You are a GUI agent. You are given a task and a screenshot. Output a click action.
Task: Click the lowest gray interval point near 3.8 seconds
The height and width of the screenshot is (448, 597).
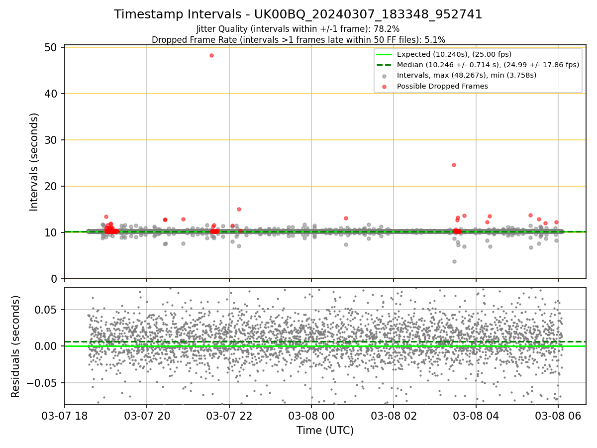click(x=454, y=261)
